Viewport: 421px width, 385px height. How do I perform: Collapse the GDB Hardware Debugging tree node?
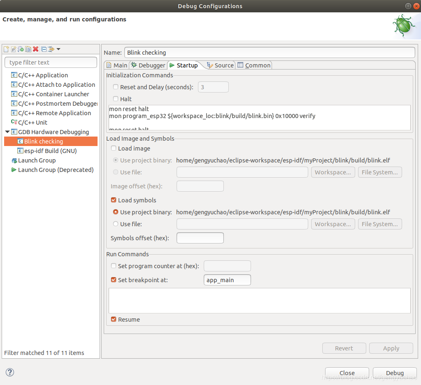(x=7, y=132)
